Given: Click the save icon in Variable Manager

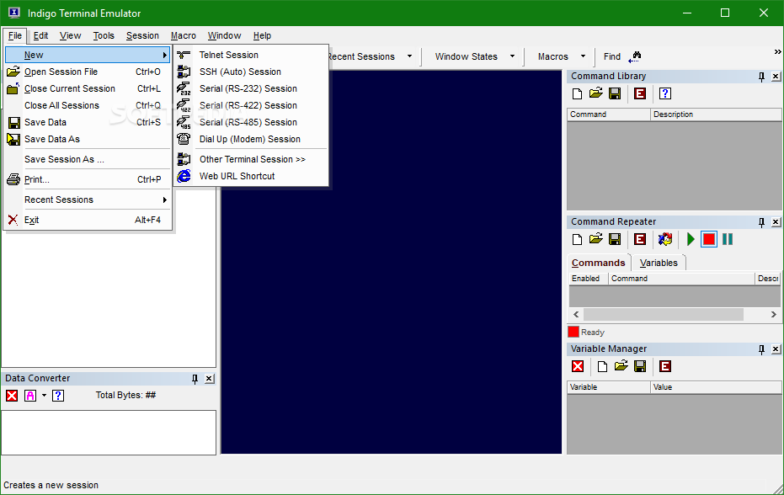Looking at the screenshot, I should [639, 366].
